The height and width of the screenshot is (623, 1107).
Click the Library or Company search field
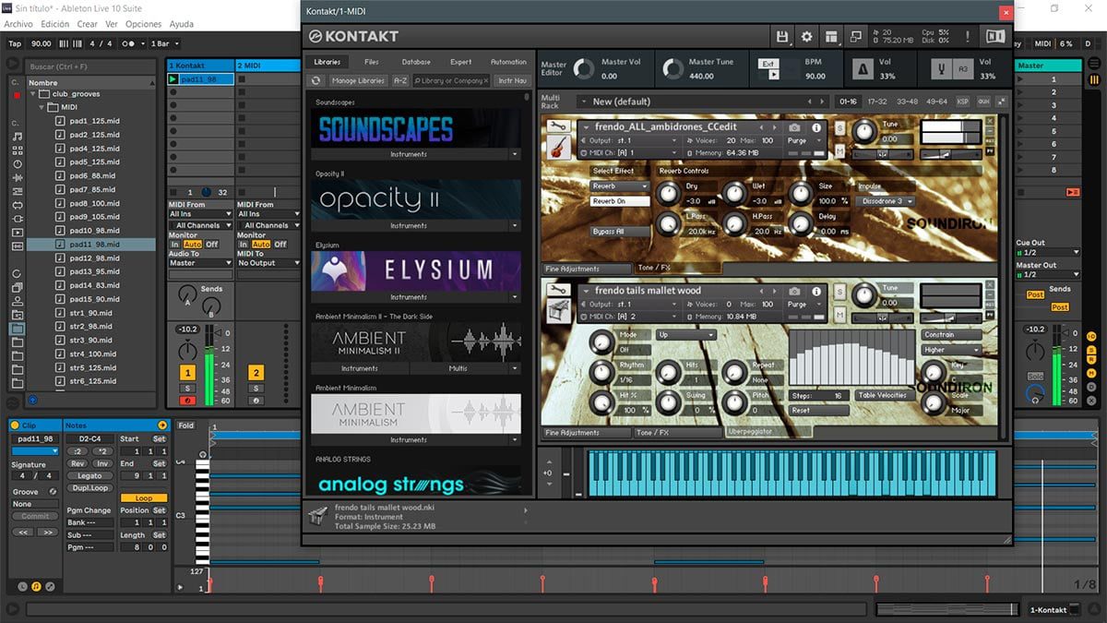(451, 81)
